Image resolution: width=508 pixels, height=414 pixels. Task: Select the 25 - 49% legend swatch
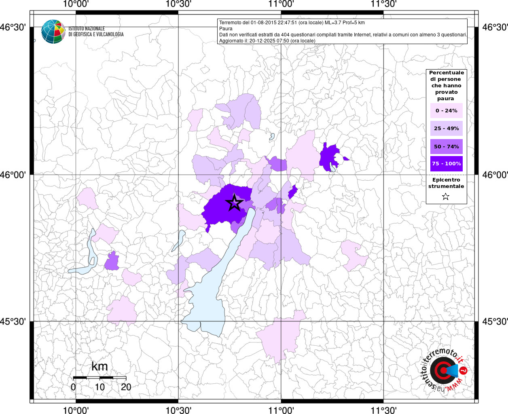click(446, 128)
